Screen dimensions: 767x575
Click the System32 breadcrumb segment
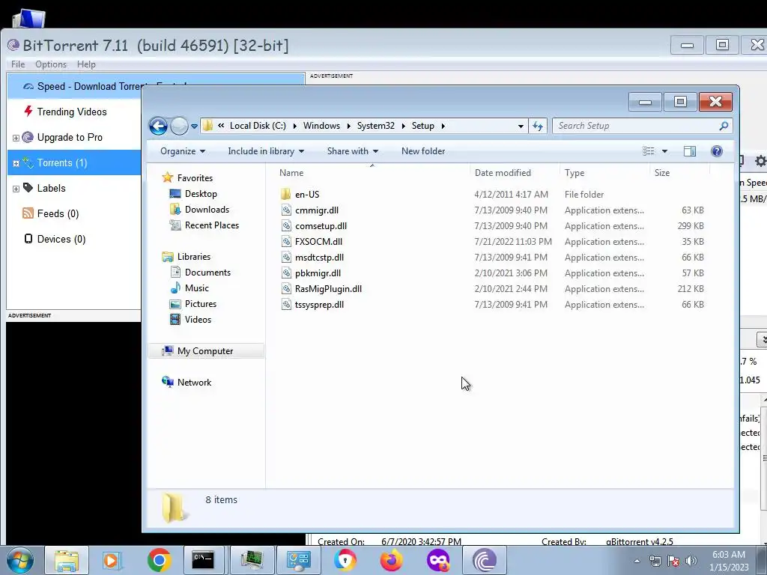[376, 126]
